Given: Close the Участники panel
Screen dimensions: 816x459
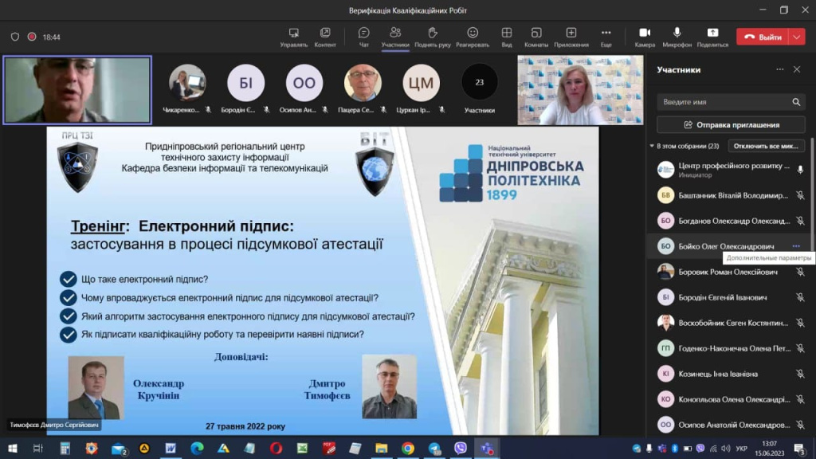Looking at the screenshot, I should click(x=797, y=69).
